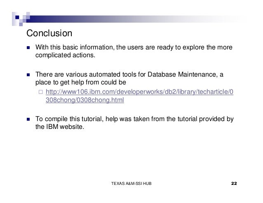This screenshot has height=203, width=263.
Task: Select text 'With this basic information, the users'
Action: click(89, 47)
